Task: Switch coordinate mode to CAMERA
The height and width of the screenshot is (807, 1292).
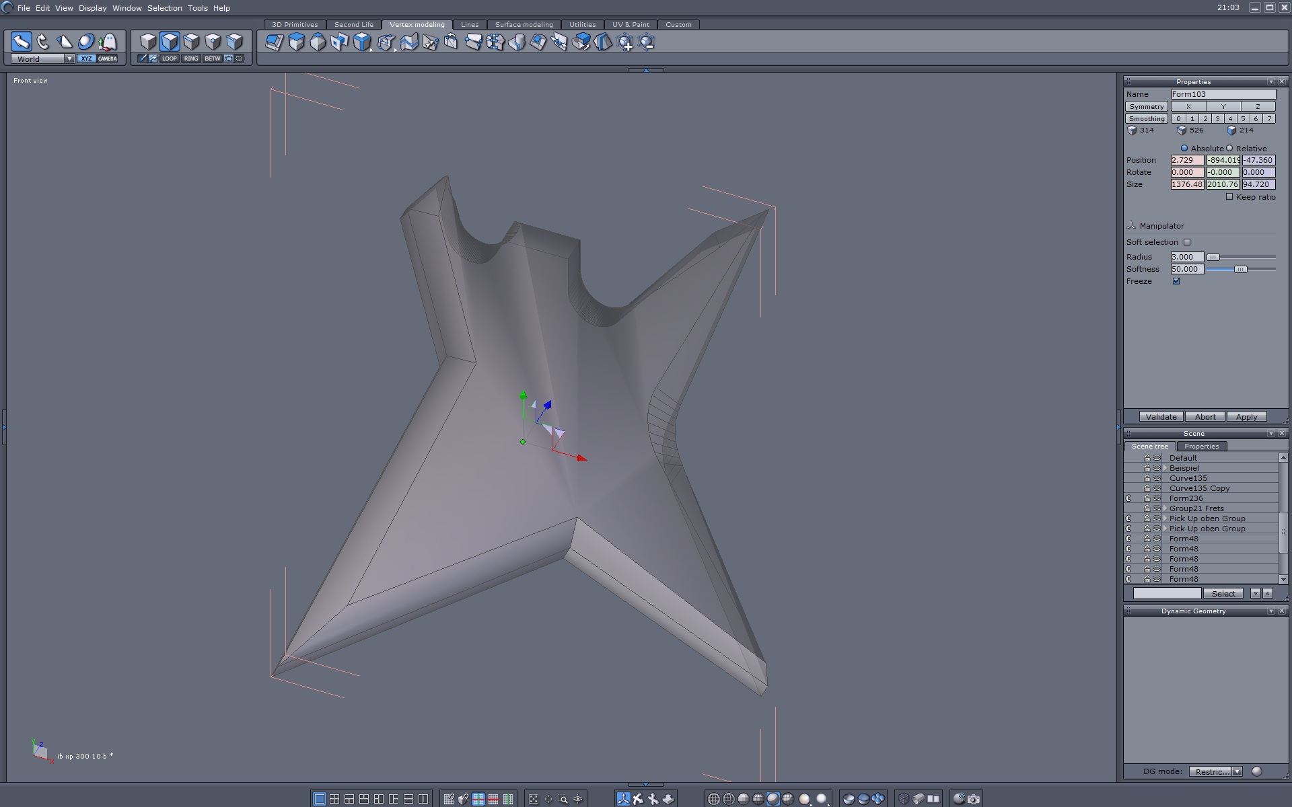Action: pyautogui.click(x=108, y=59)
